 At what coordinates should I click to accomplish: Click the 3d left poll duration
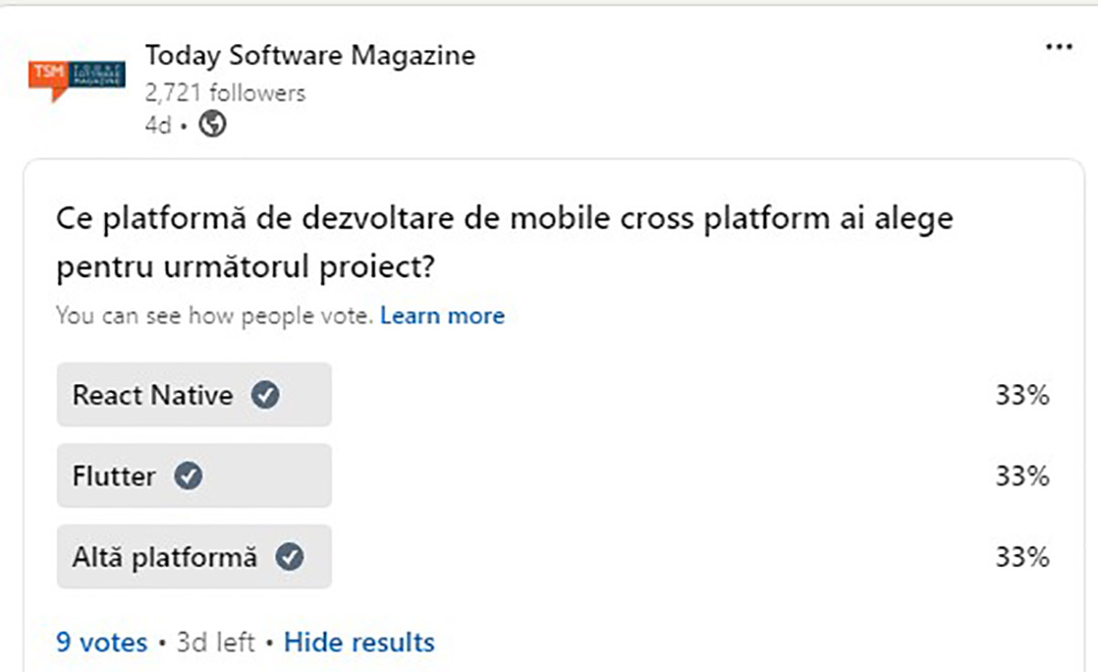pos(215,642)
